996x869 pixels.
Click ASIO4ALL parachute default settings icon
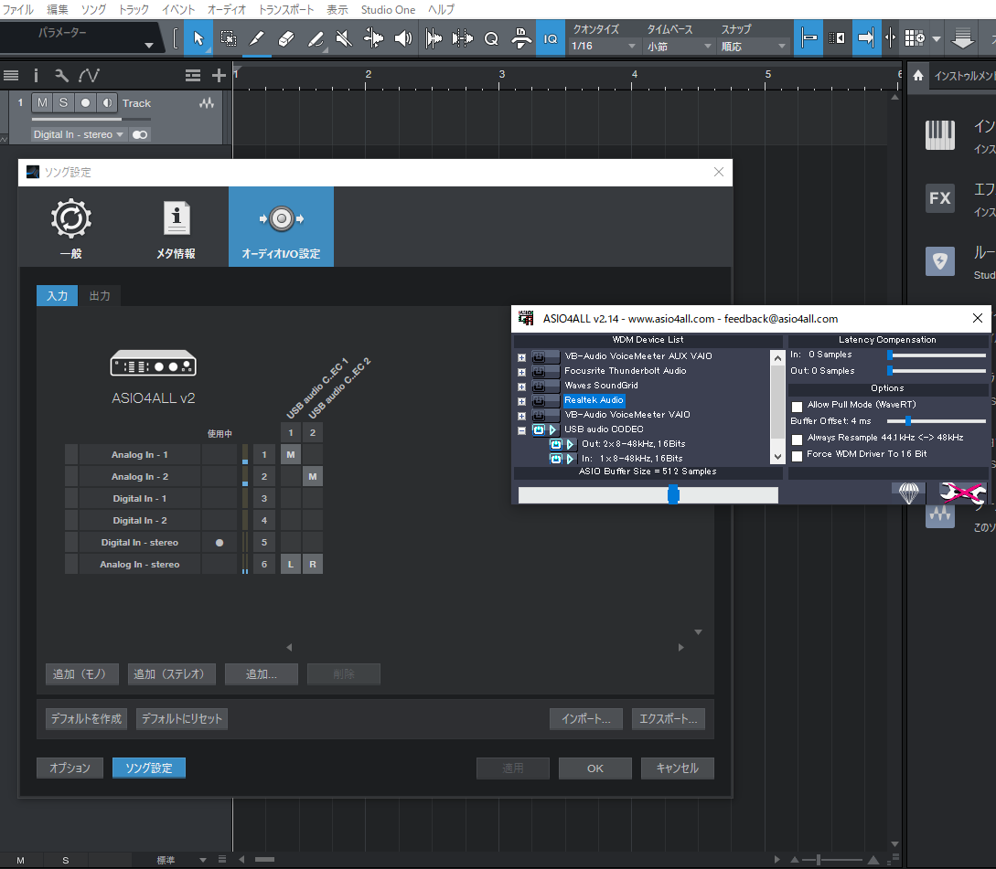coord(909,493)
